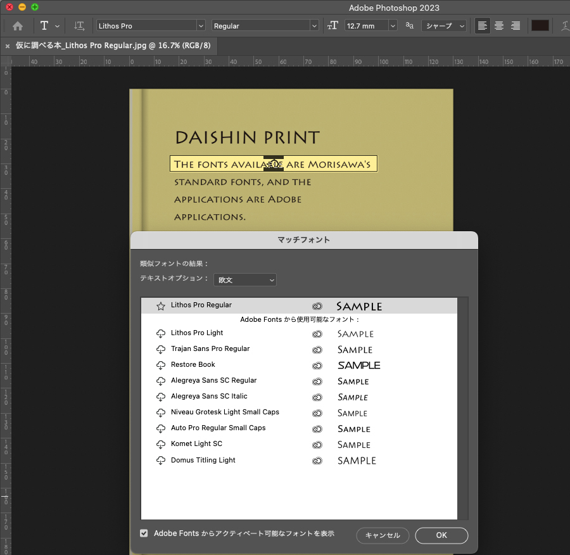Activate Restore Book via its cloud icon
570x555 pixels.
coord(161,365)
